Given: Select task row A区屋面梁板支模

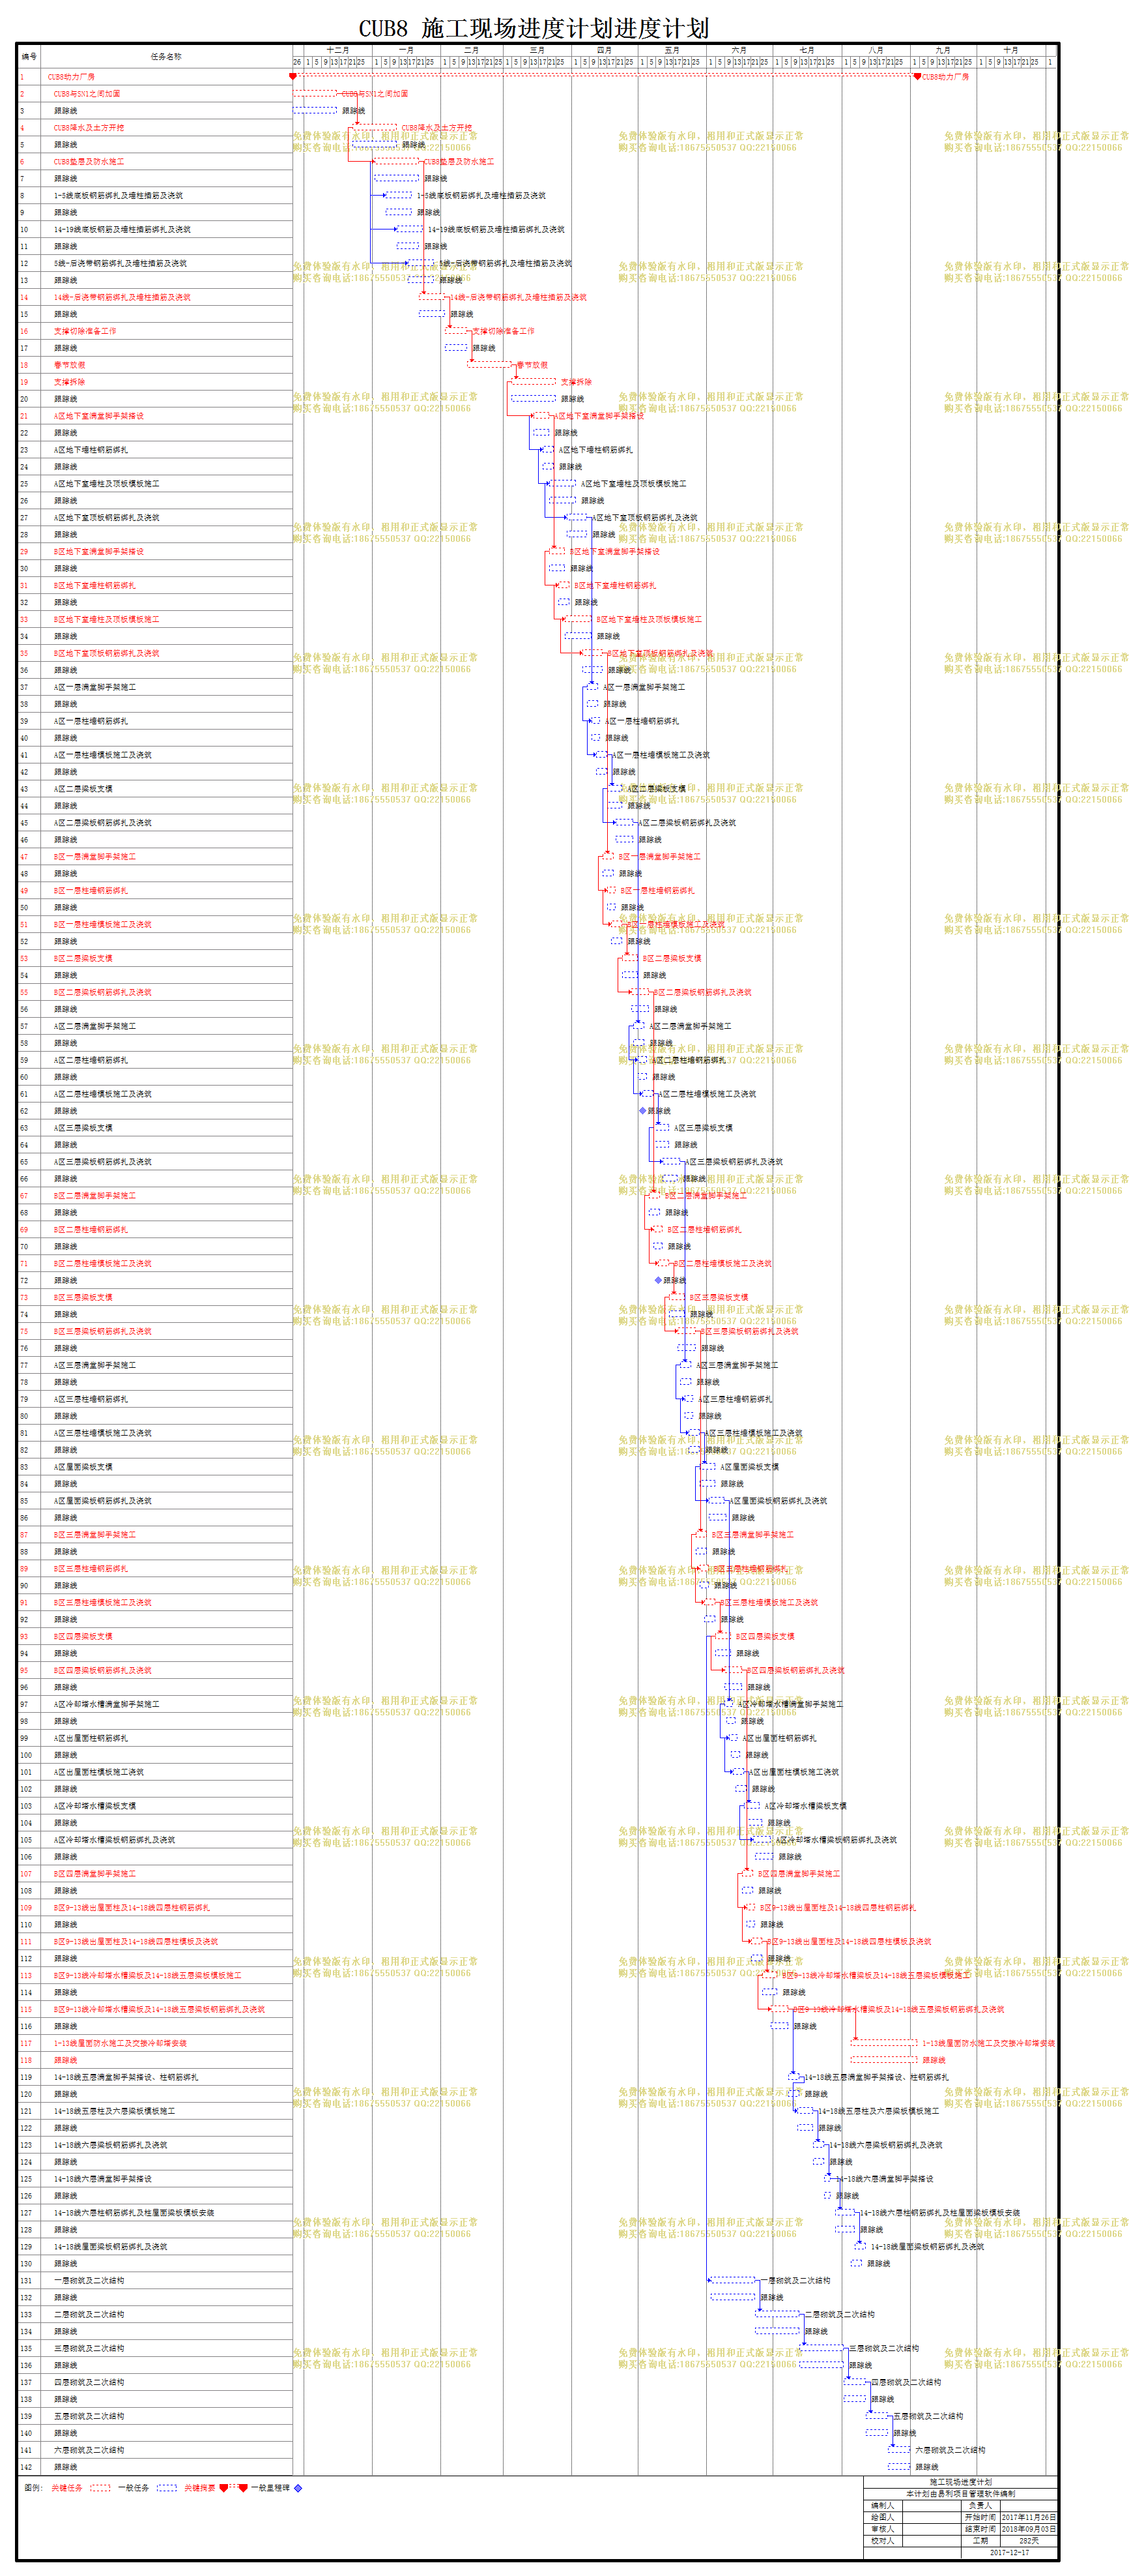Looking at the screenshot, I should (155, 1467).
